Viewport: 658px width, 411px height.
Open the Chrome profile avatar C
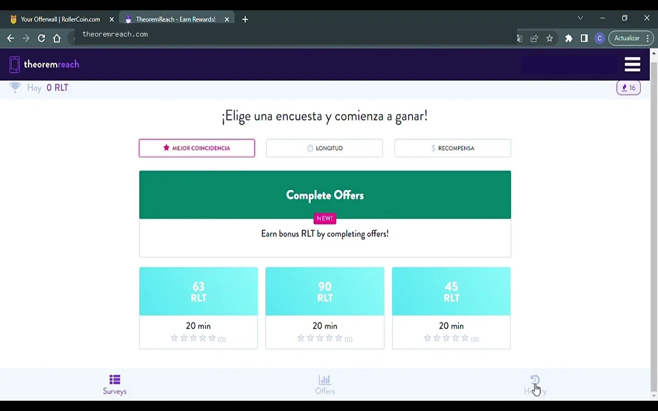click(x=599, y=39)
